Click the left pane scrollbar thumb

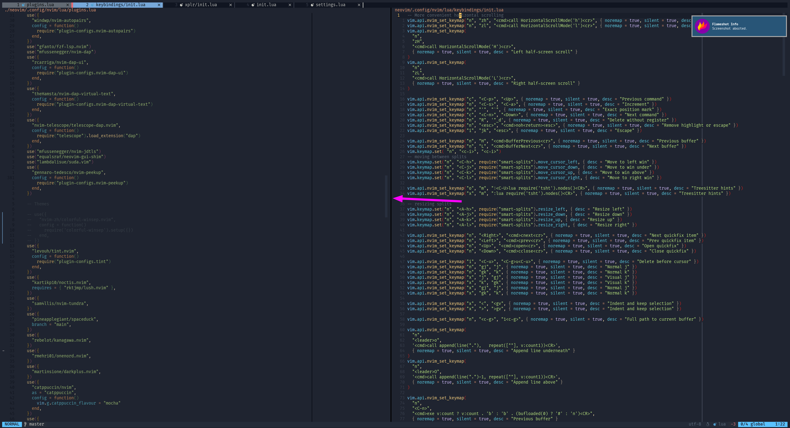(x=386, y=196)
